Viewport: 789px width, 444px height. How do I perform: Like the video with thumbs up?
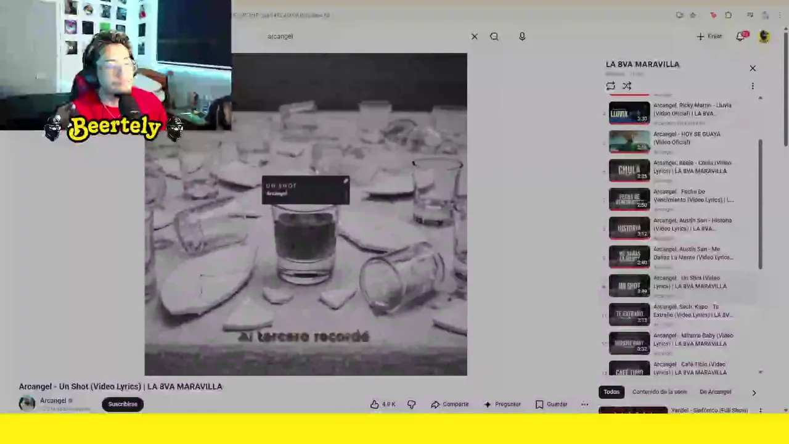(383, 405)
